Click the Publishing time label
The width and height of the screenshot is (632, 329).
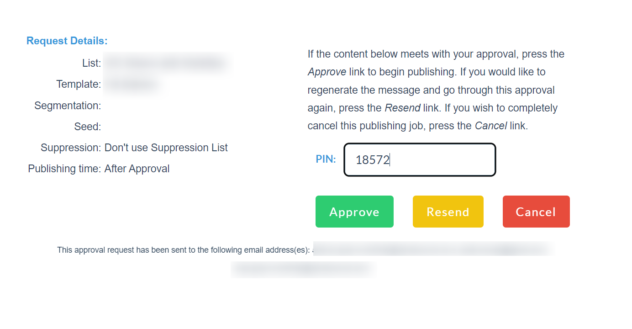[64, 169]
